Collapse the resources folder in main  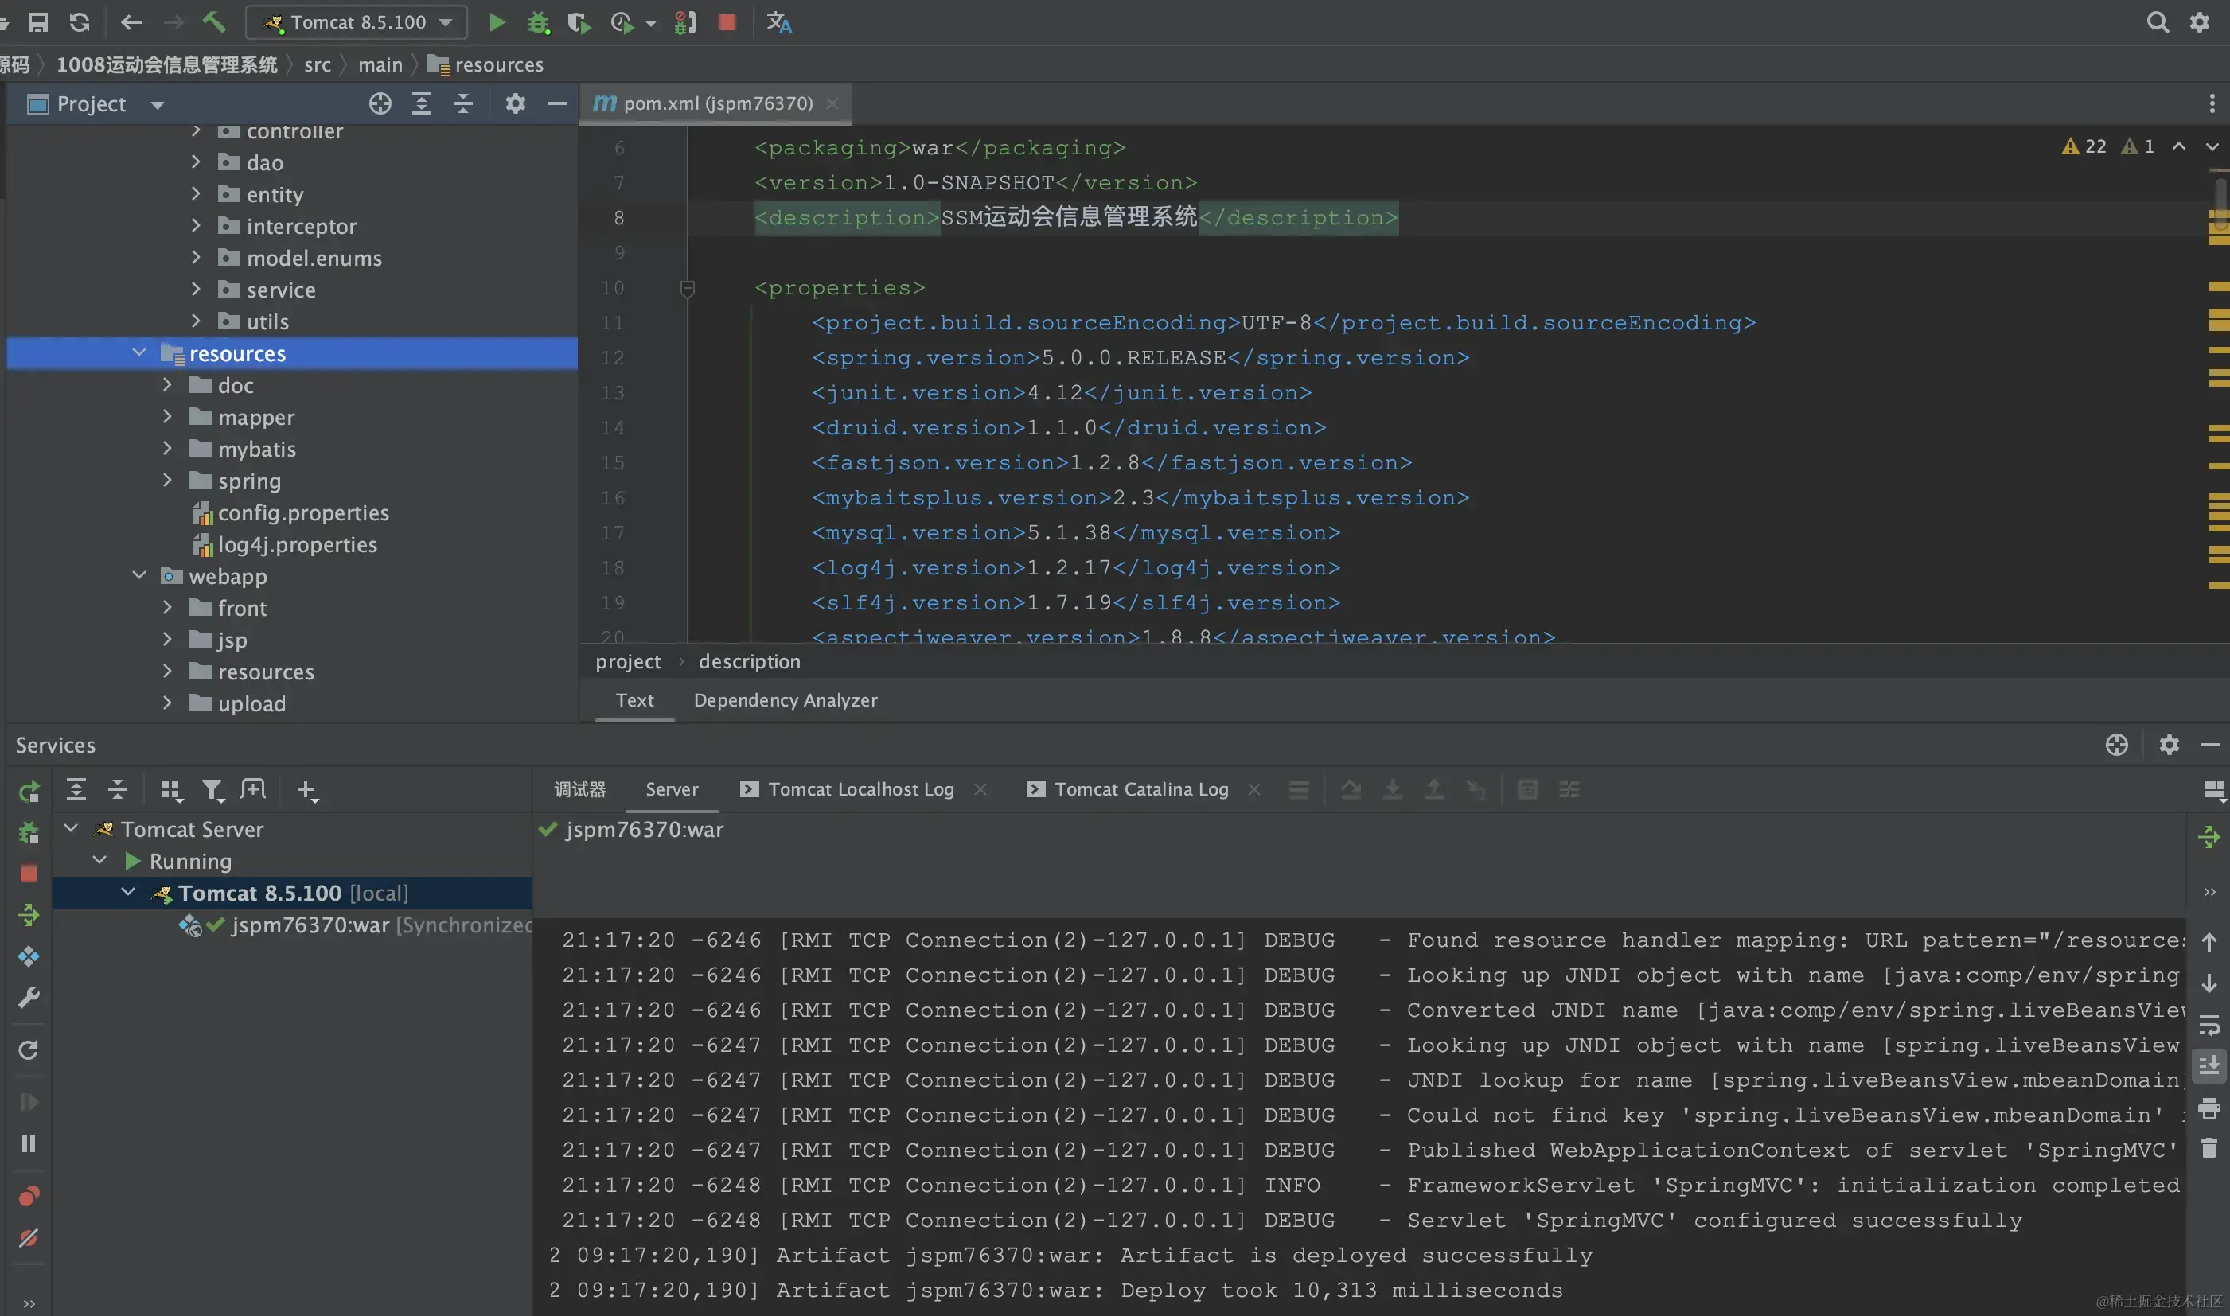coord(139,353)
